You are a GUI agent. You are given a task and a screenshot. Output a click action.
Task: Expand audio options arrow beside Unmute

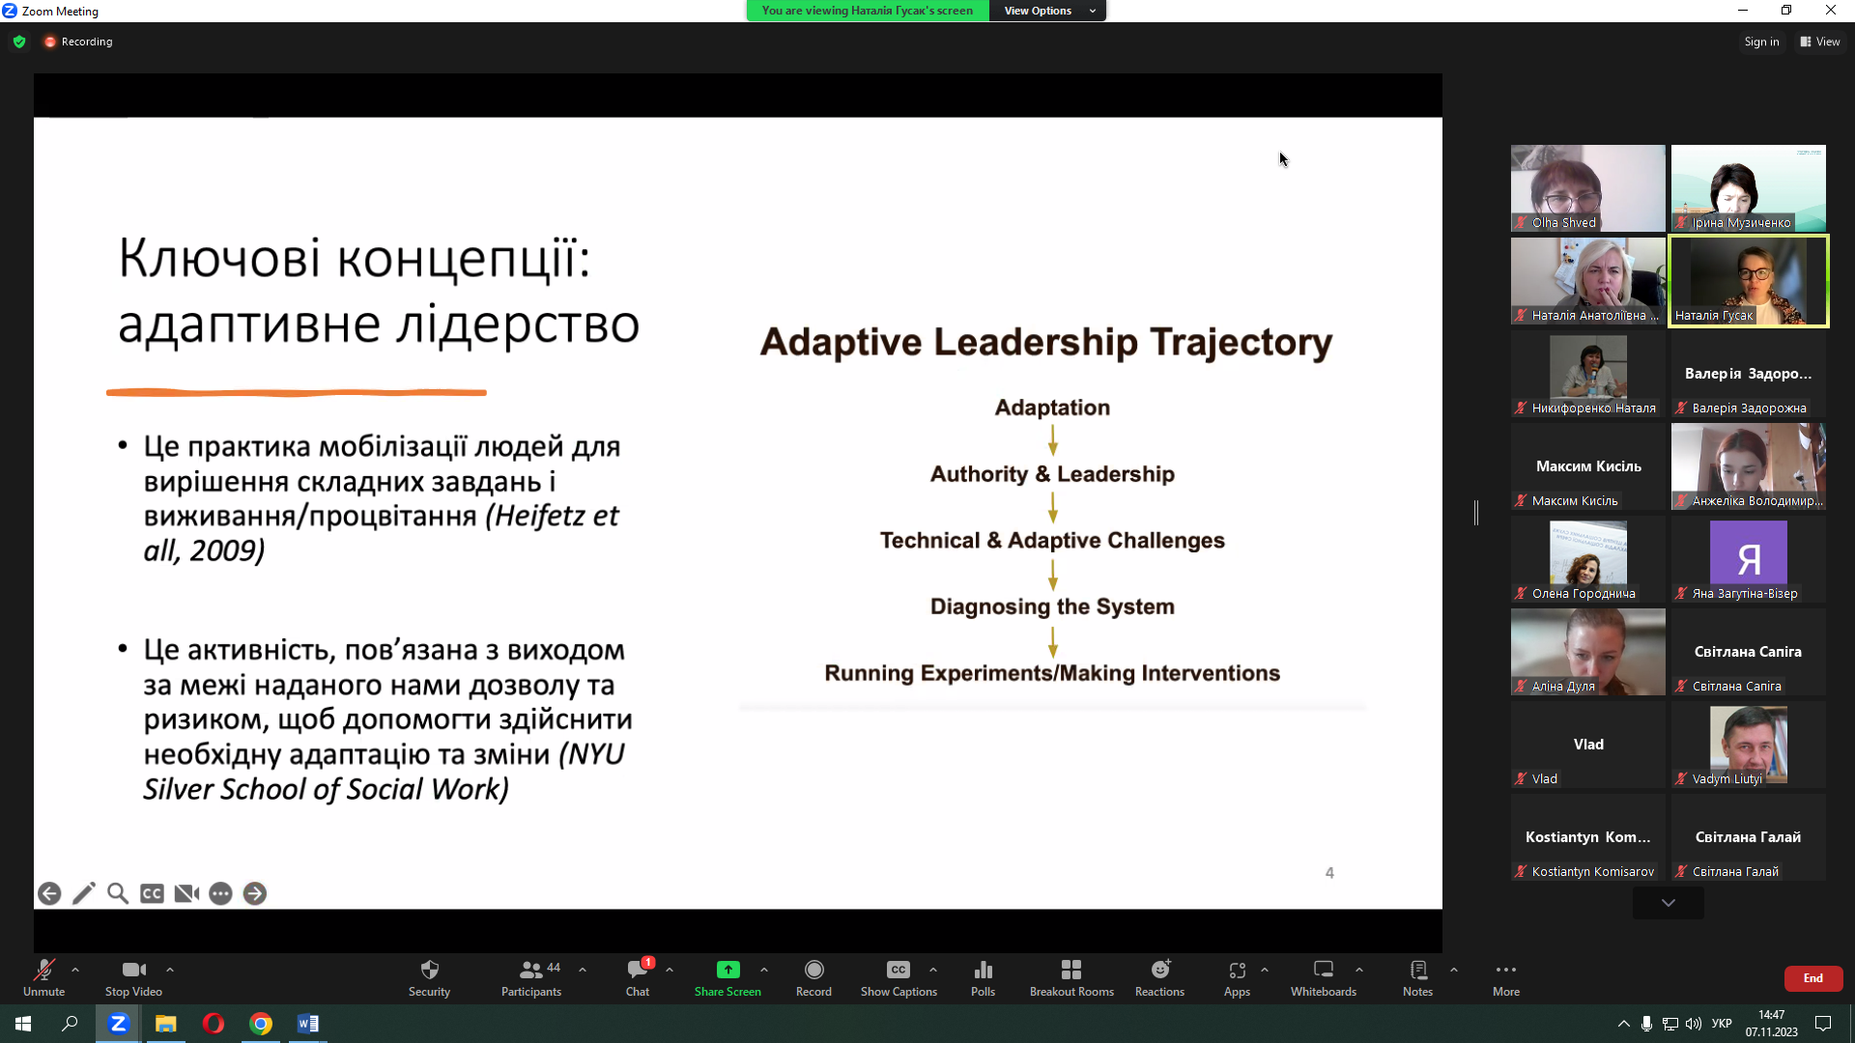pos(75,970)
